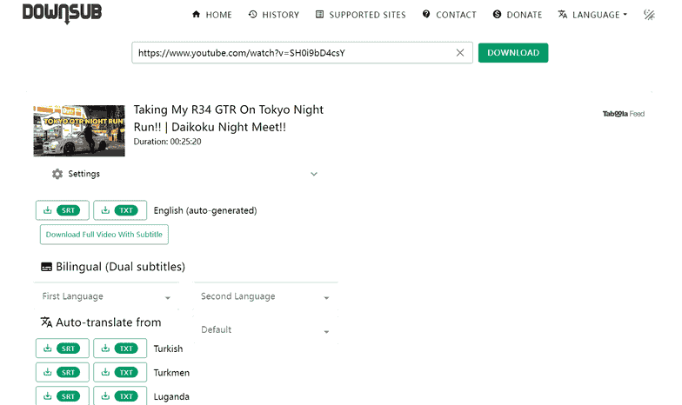Open the Default auto-translate dropdown
Screen dimensions: 682x405
[265, 330]
